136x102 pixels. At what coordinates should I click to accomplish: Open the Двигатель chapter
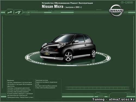point(11,86)
